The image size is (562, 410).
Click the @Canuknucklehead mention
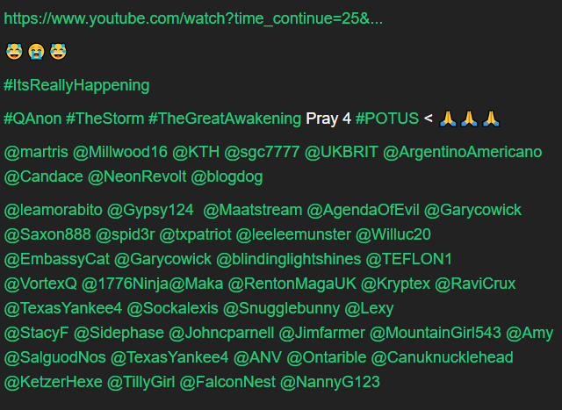[x=442, y=357]
